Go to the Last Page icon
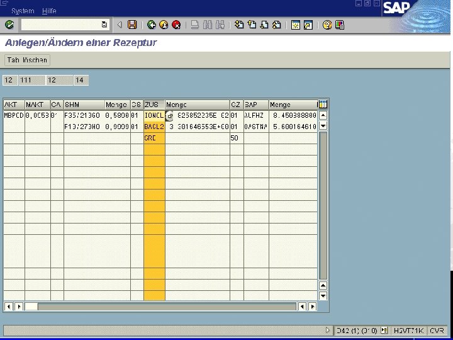This screenshot has height=340, width=453. pos(276,25)
